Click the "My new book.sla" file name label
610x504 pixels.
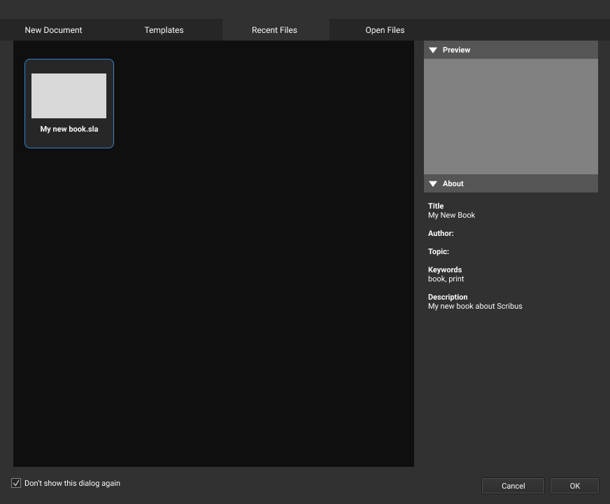(69, 129)
